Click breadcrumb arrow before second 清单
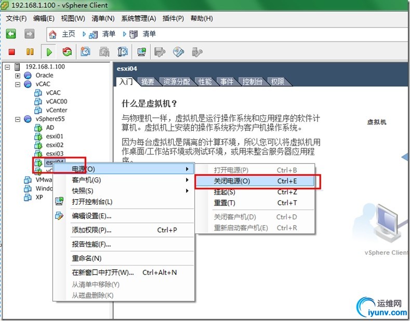Screen dimensions: 410x321 point(125,34)
